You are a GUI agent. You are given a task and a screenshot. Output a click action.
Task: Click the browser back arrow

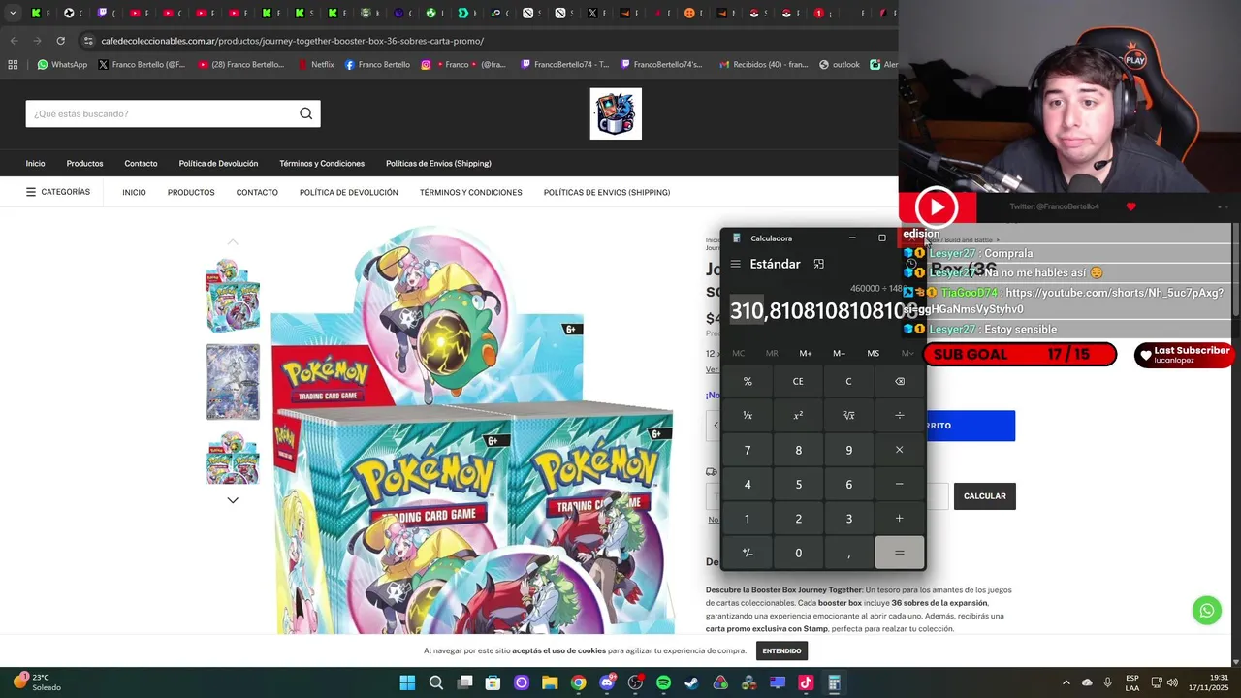14,41
